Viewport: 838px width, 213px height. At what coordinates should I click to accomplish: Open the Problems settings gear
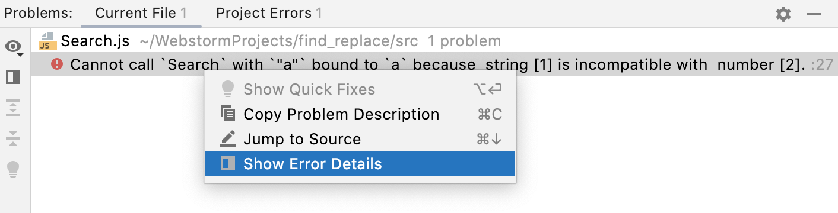783,14
